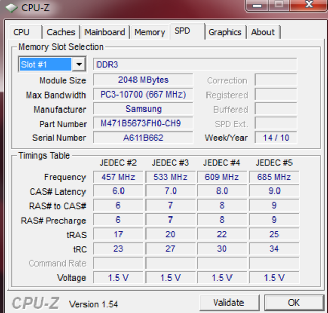Click the CAS# Latency 9.0 cell
The width and height of the screenshot is (328, 313).
[274, 191]
